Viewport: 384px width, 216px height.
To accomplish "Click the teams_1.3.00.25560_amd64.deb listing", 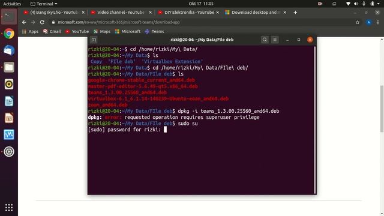I will 127,92.
